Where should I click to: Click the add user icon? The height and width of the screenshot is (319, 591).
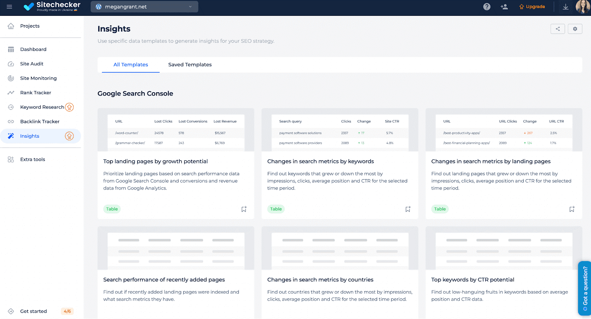pos(504,7)
